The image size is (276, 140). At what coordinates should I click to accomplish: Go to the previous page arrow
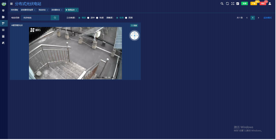point(247,18)
